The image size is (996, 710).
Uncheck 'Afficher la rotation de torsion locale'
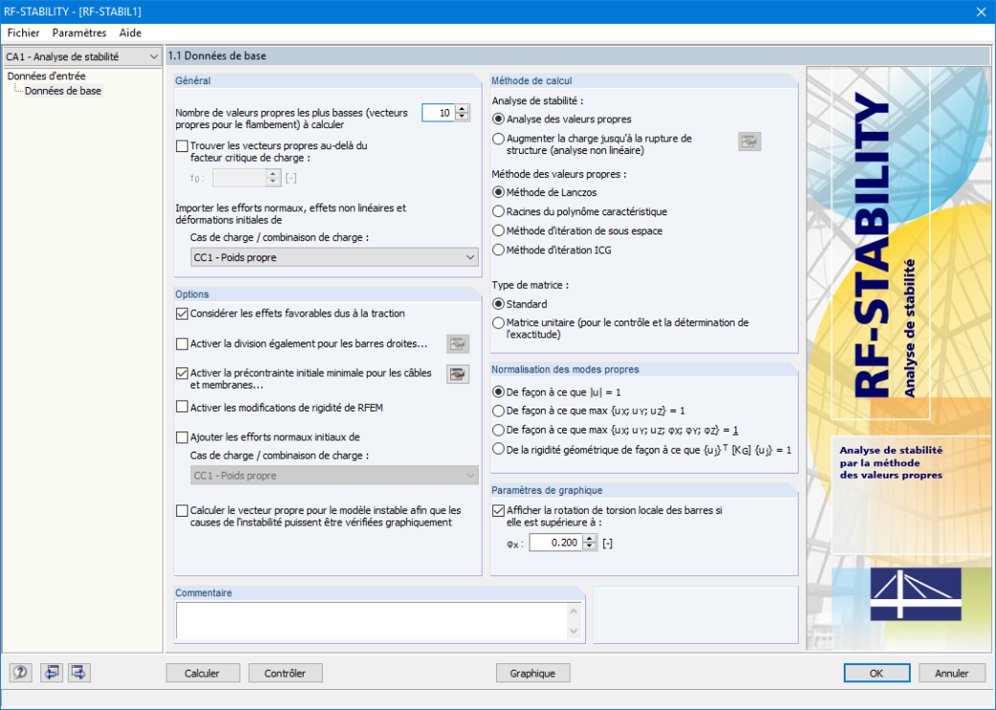point(499,510)
